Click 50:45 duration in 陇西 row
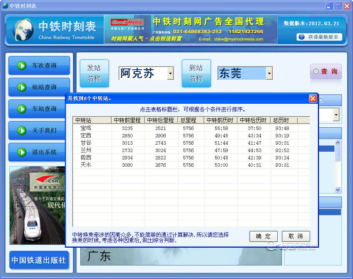Viewport: 353px width, 279px height. pyautogui.click(x=221, y=157)
